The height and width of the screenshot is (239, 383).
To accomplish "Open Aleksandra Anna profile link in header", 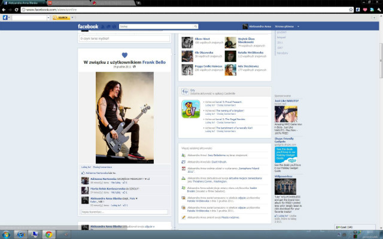I will [260, 26].
